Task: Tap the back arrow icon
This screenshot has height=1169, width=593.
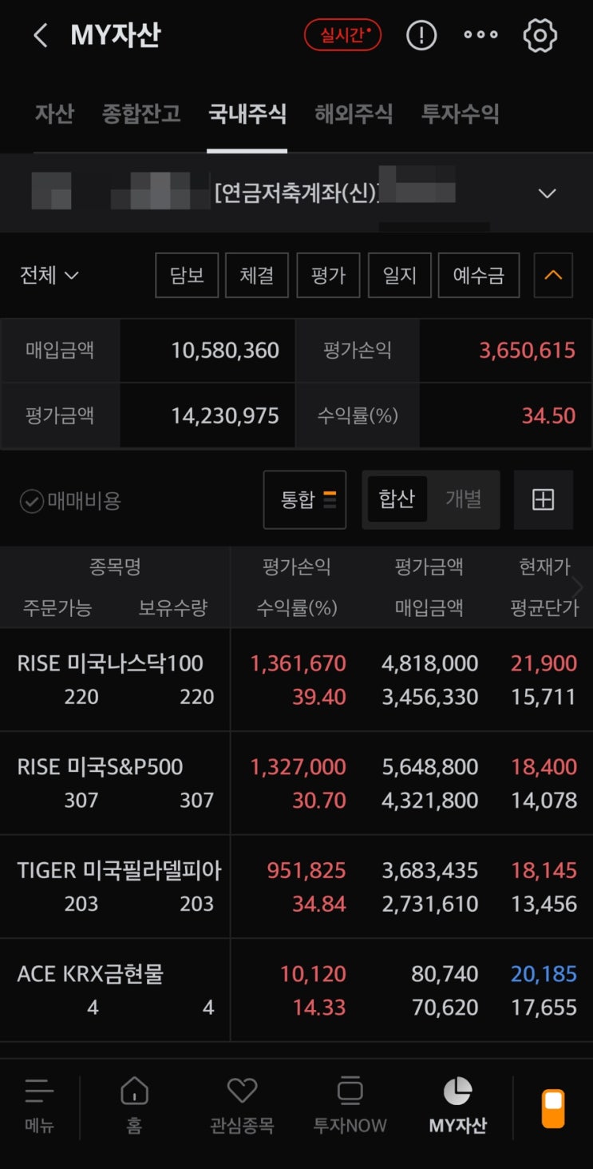Action: [x=41, y=35]
